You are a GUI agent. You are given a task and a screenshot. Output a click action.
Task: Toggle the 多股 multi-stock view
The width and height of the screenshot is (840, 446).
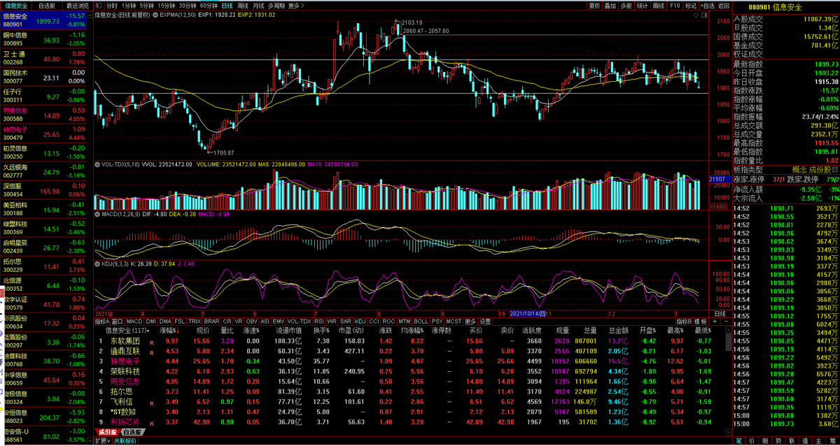pos(626,5)
